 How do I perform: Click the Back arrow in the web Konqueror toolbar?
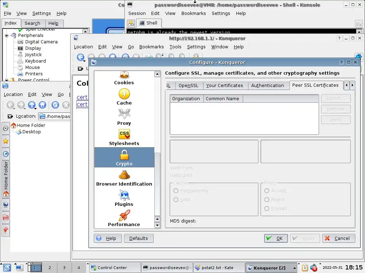[x=80, y=57]
